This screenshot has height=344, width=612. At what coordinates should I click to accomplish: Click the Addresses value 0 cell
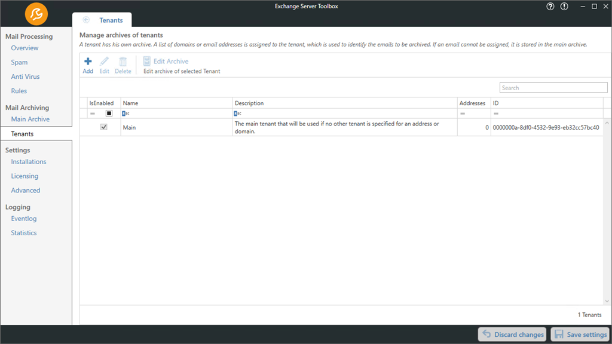click(474, 128)
